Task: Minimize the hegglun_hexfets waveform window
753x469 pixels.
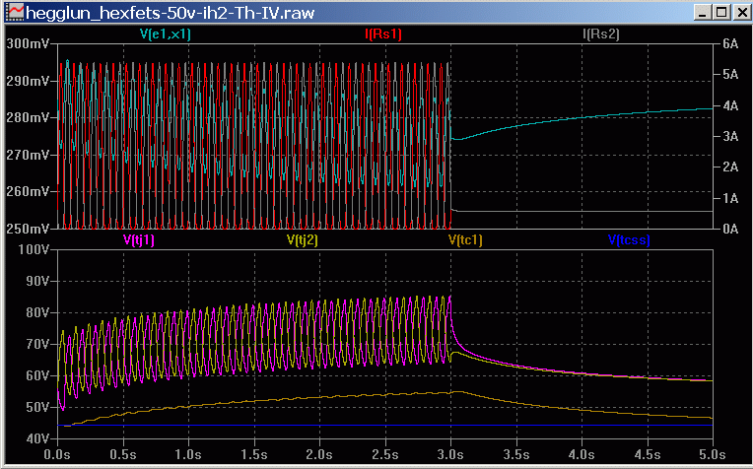Action: click(703, 12)
